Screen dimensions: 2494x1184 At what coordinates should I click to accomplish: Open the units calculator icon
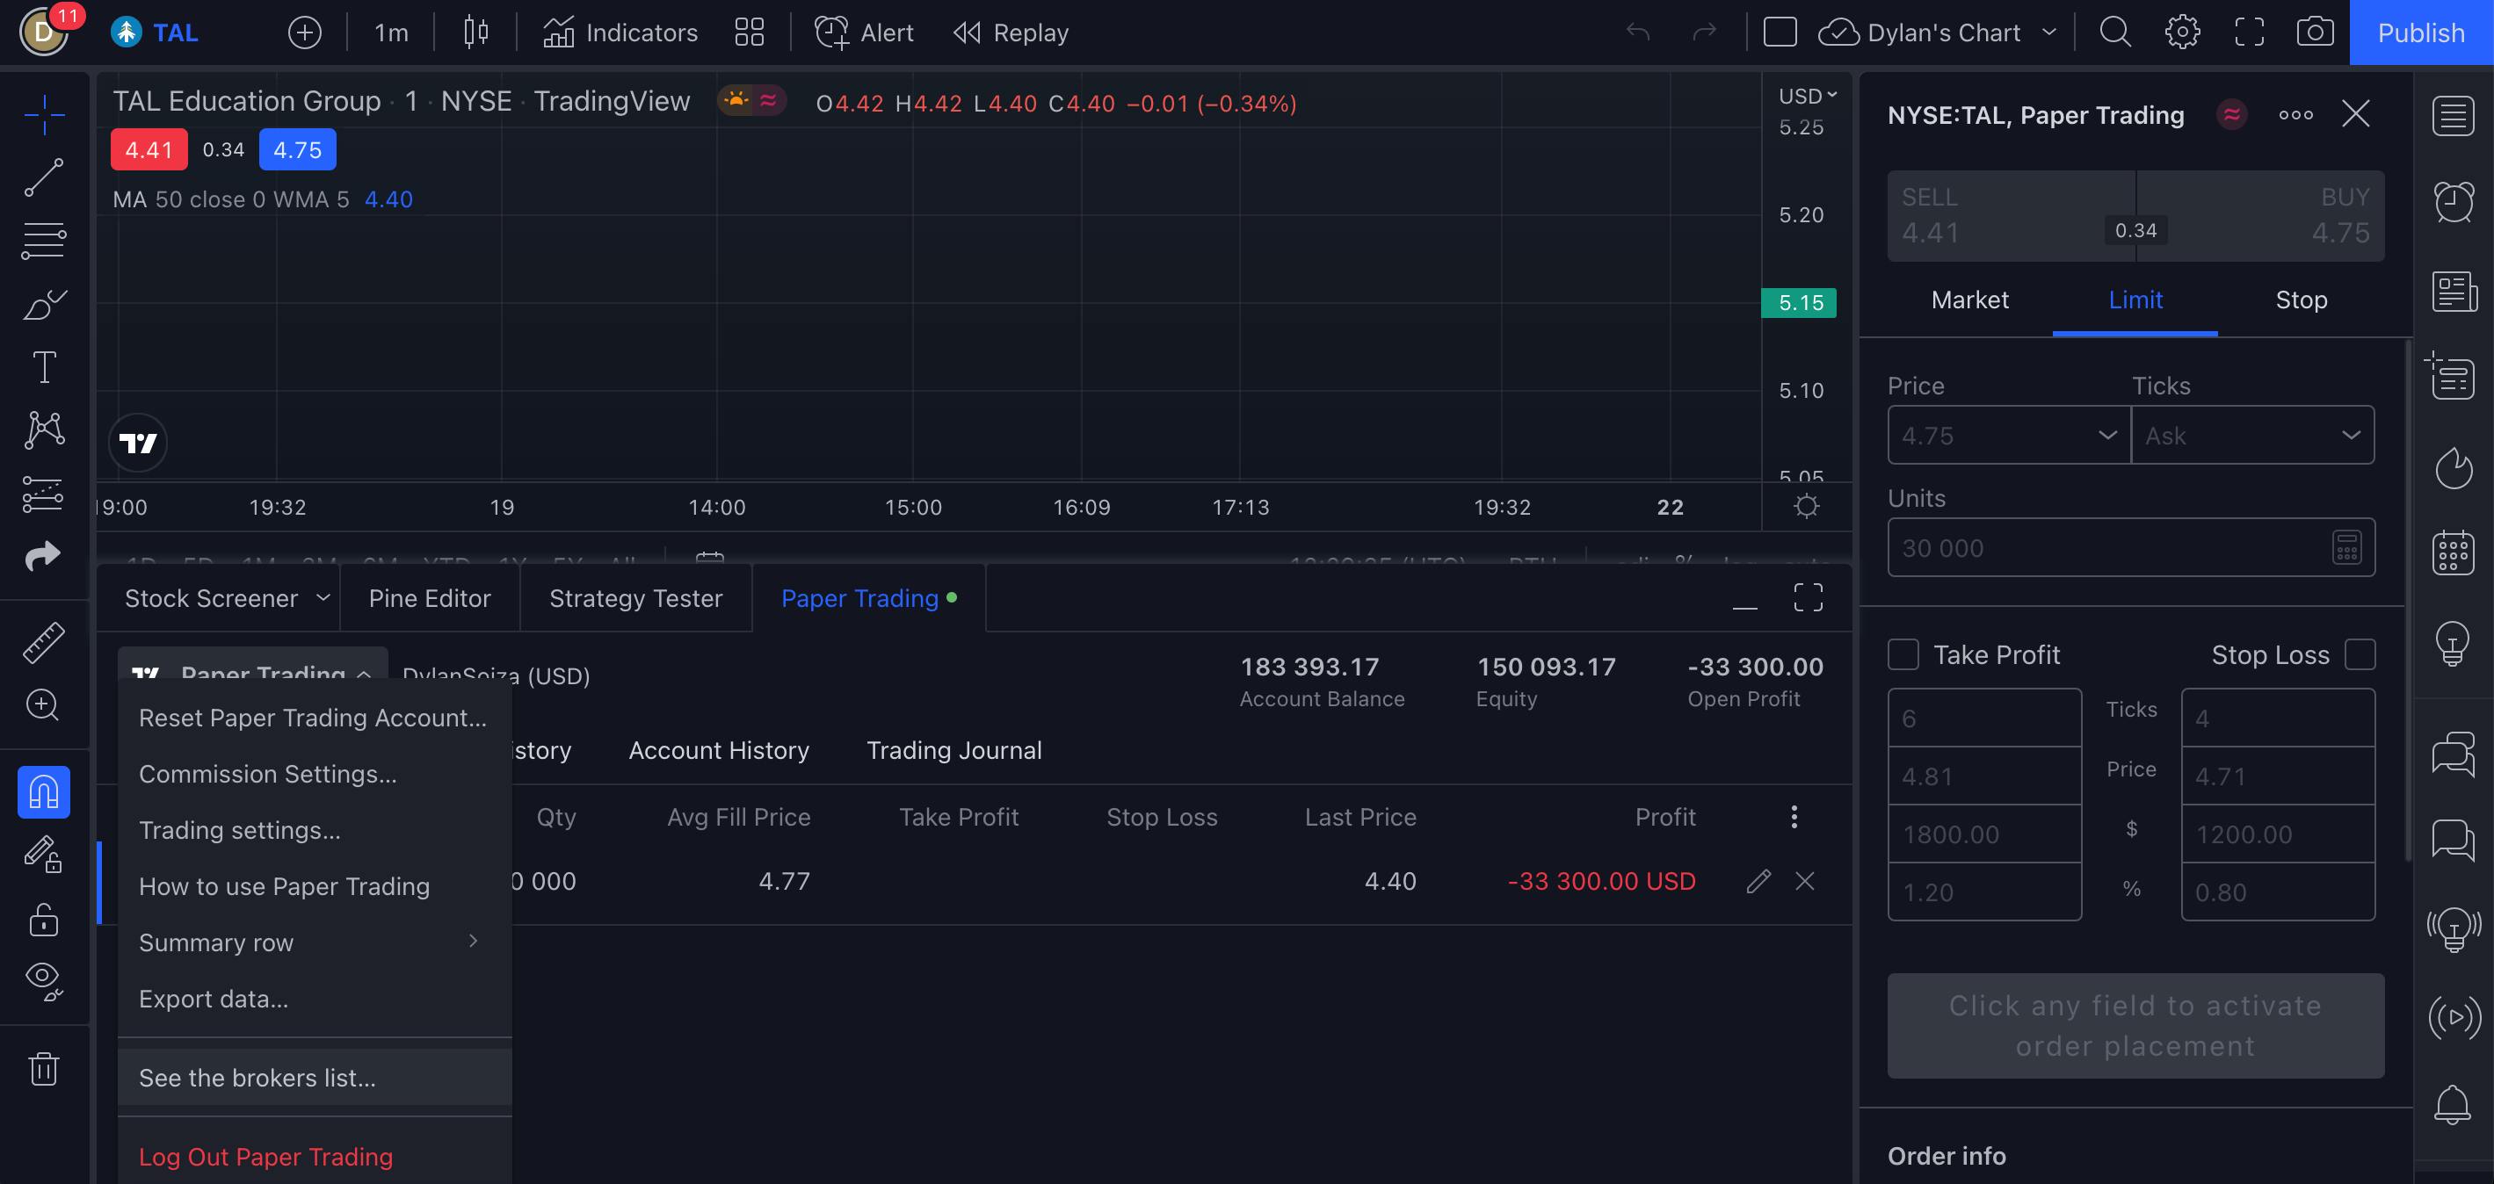pyautogui.click(x=2347, y=547)
